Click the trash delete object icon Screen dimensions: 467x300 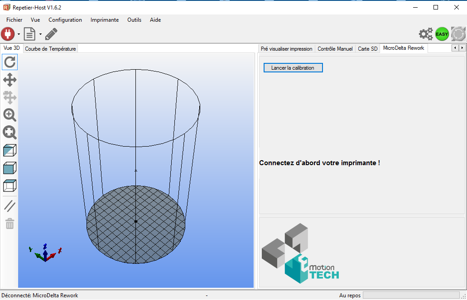[x=10, y=224]
